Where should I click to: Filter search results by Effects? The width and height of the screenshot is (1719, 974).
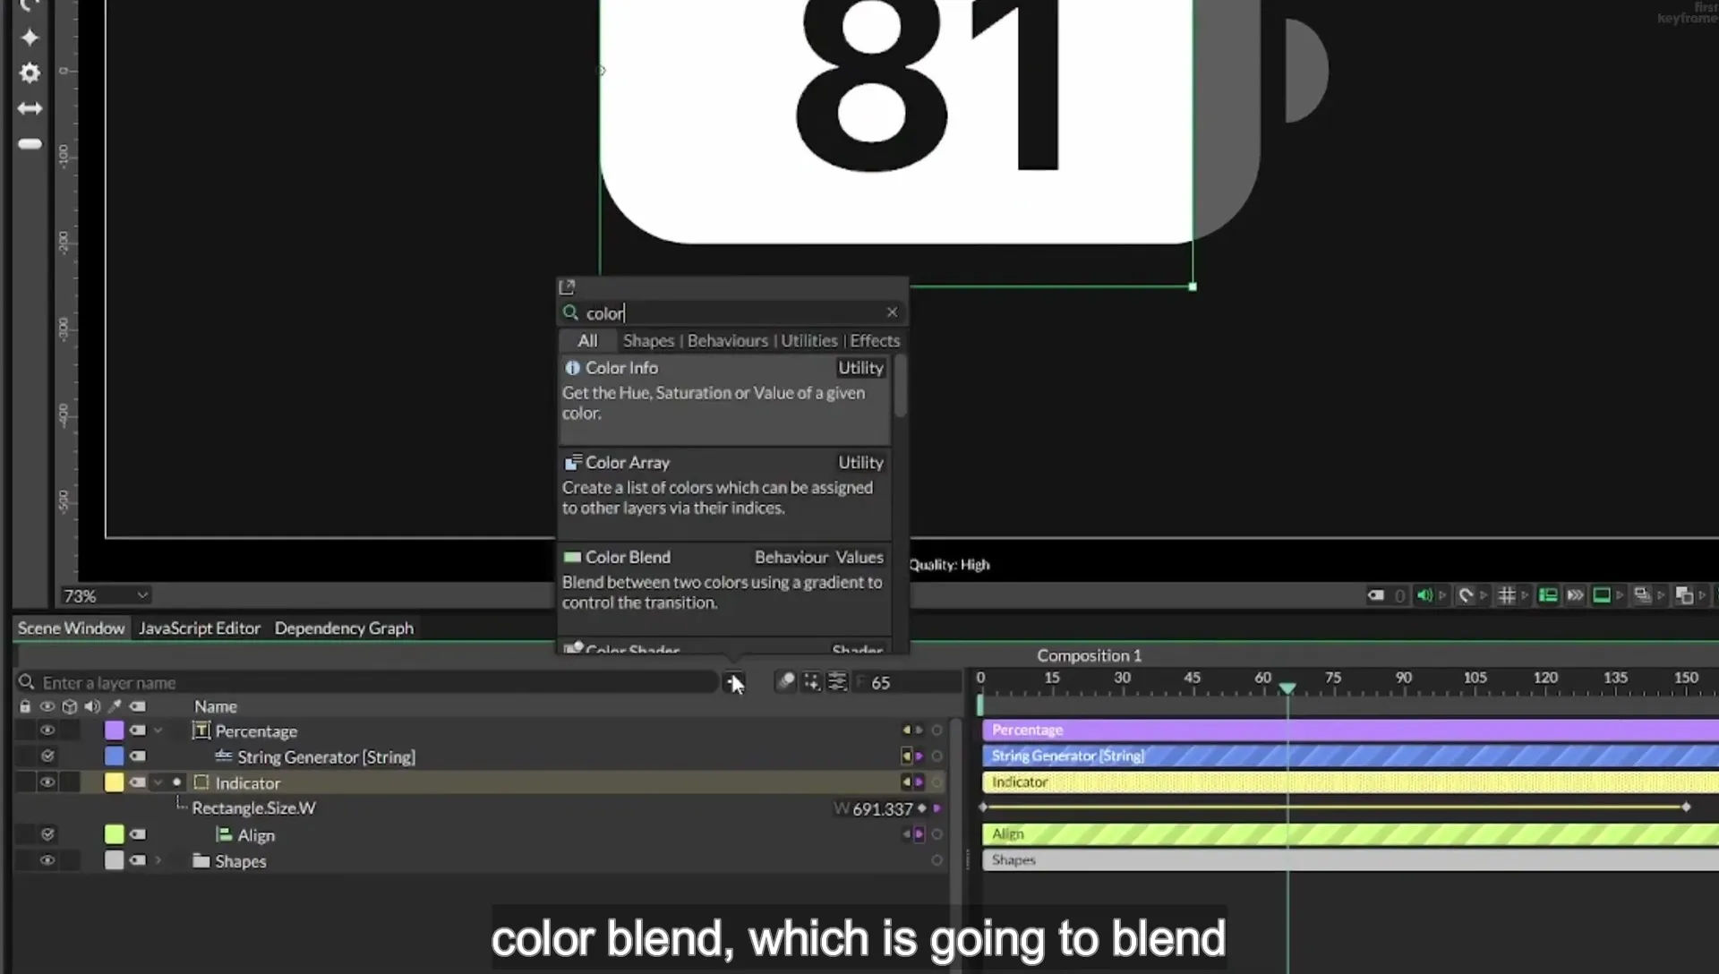click(x=875, y=341)
